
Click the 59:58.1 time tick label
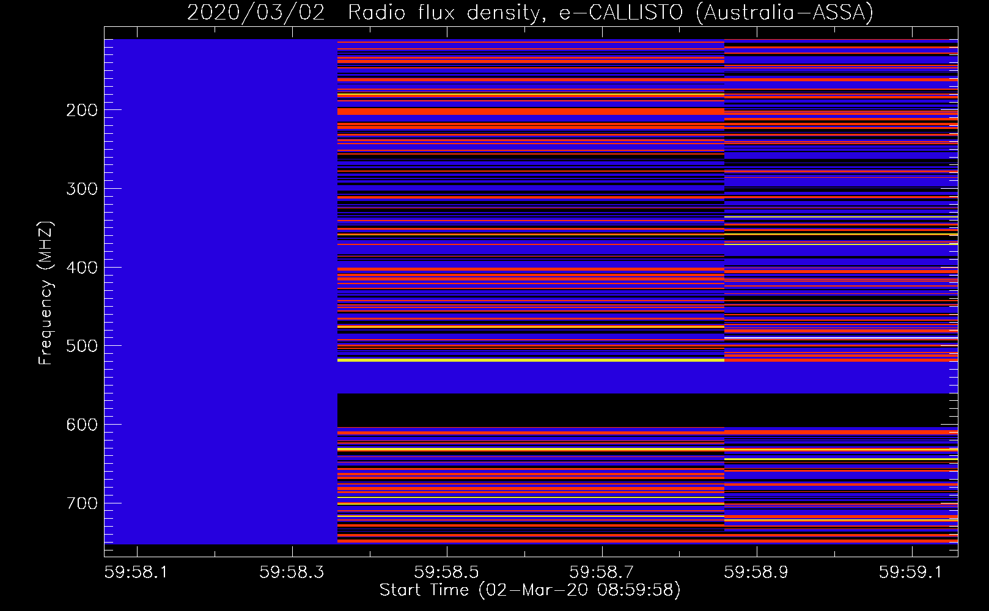click(x=137, y=572)
